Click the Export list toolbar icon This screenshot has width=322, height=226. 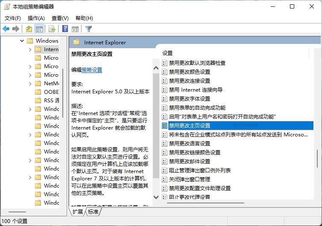coord(52,29)
